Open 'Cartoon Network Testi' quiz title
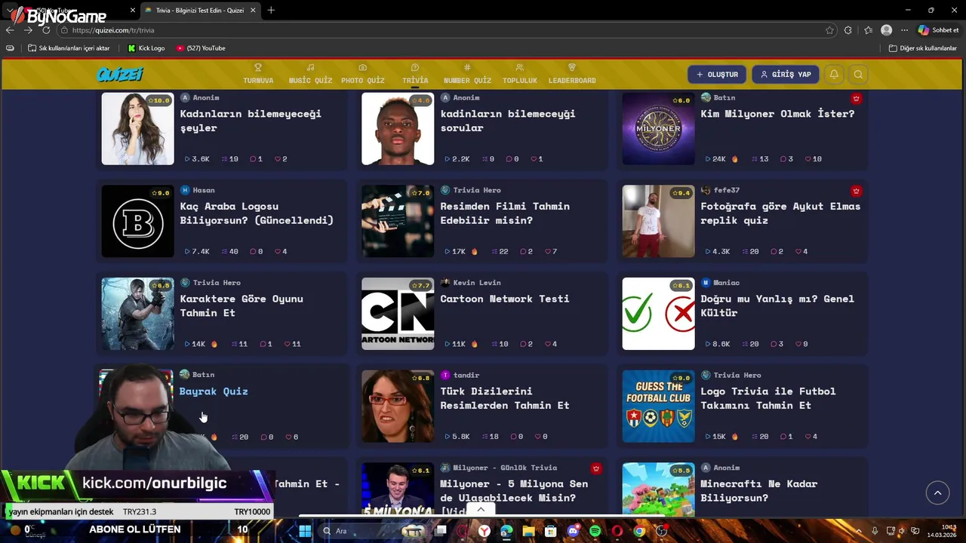Screen dimensions: 966x543 505,299
